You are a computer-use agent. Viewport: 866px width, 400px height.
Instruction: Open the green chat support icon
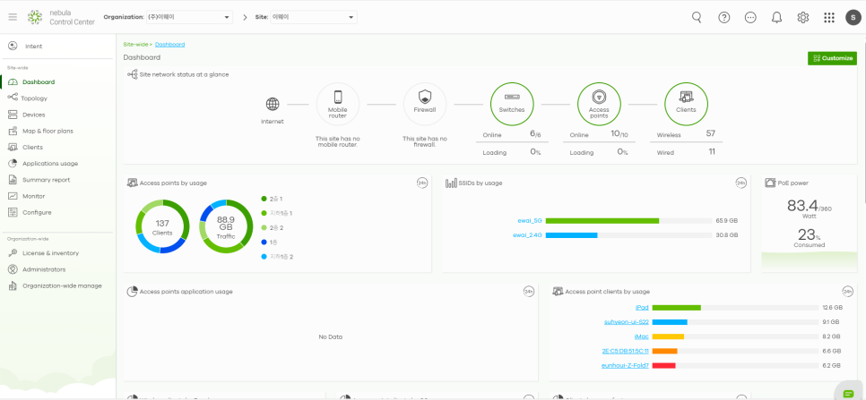pyautogui.click(x=848, y=393)
